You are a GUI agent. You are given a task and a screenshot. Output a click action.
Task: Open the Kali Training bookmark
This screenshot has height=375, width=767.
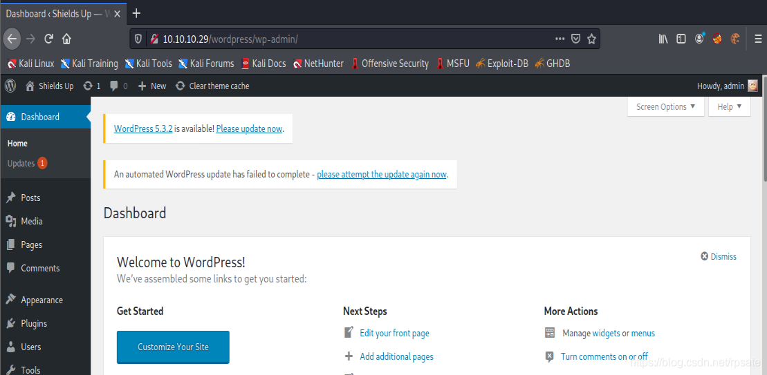tap(89, 64)
